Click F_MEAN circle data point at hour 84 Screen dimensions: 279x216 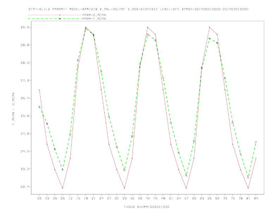(x=256, y=142)
